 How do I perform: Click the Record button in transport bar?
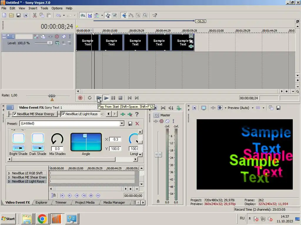(x=80, y=98)
